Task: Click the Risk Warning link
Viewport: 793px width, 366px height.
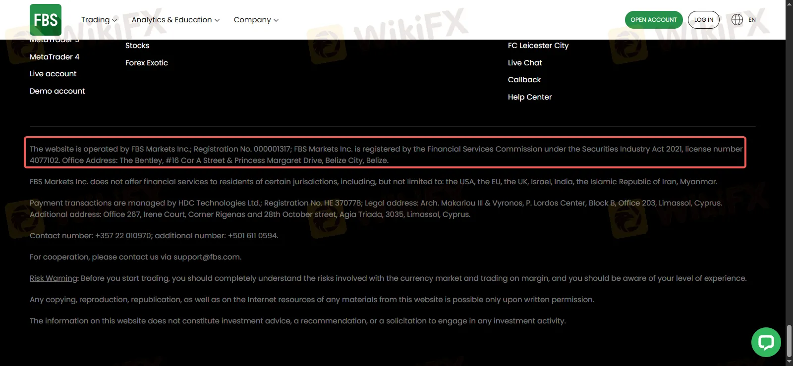Action: pos(54,278)
